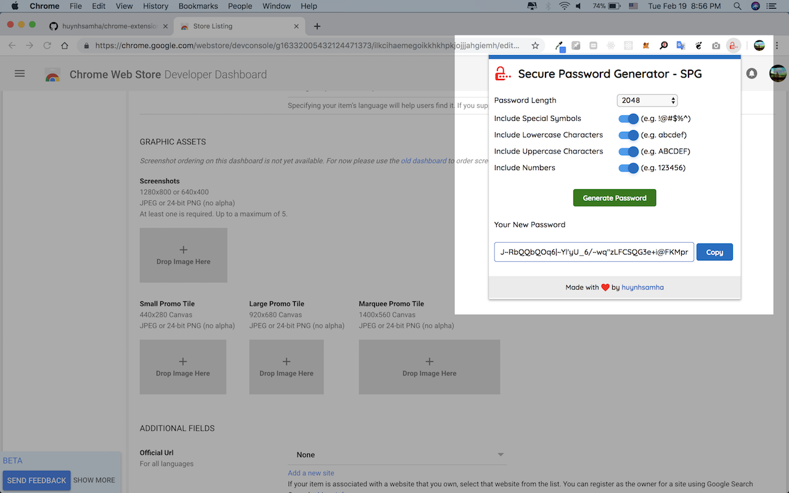Open the Edit menu
This screenshot has height=493, width=789.
[x=99, y=6]
